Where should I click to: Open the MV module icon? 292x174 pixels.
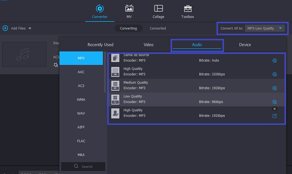[129, 8]
